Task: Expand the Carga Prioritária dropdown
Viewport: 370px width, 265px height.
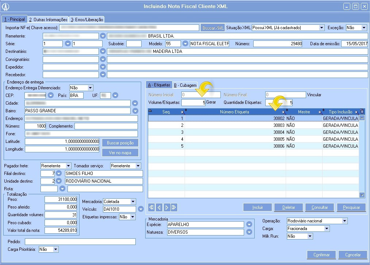Action: tap(55, 249)
